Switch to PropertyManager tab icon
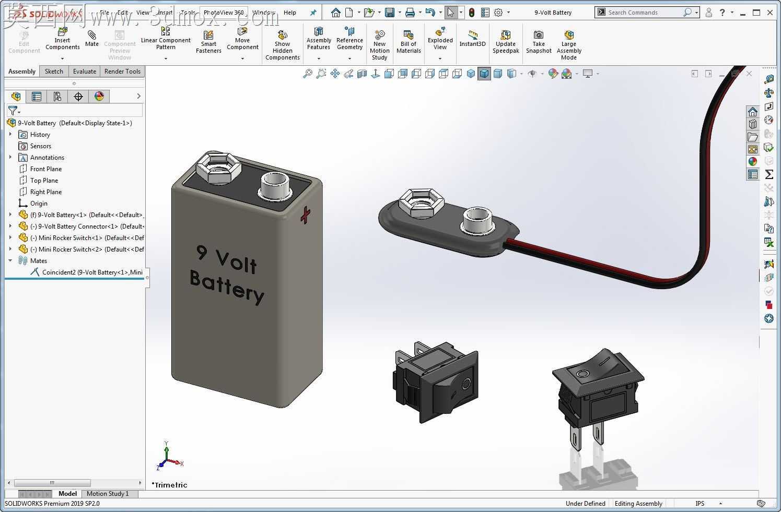781x512 pixels. (37, 96)
